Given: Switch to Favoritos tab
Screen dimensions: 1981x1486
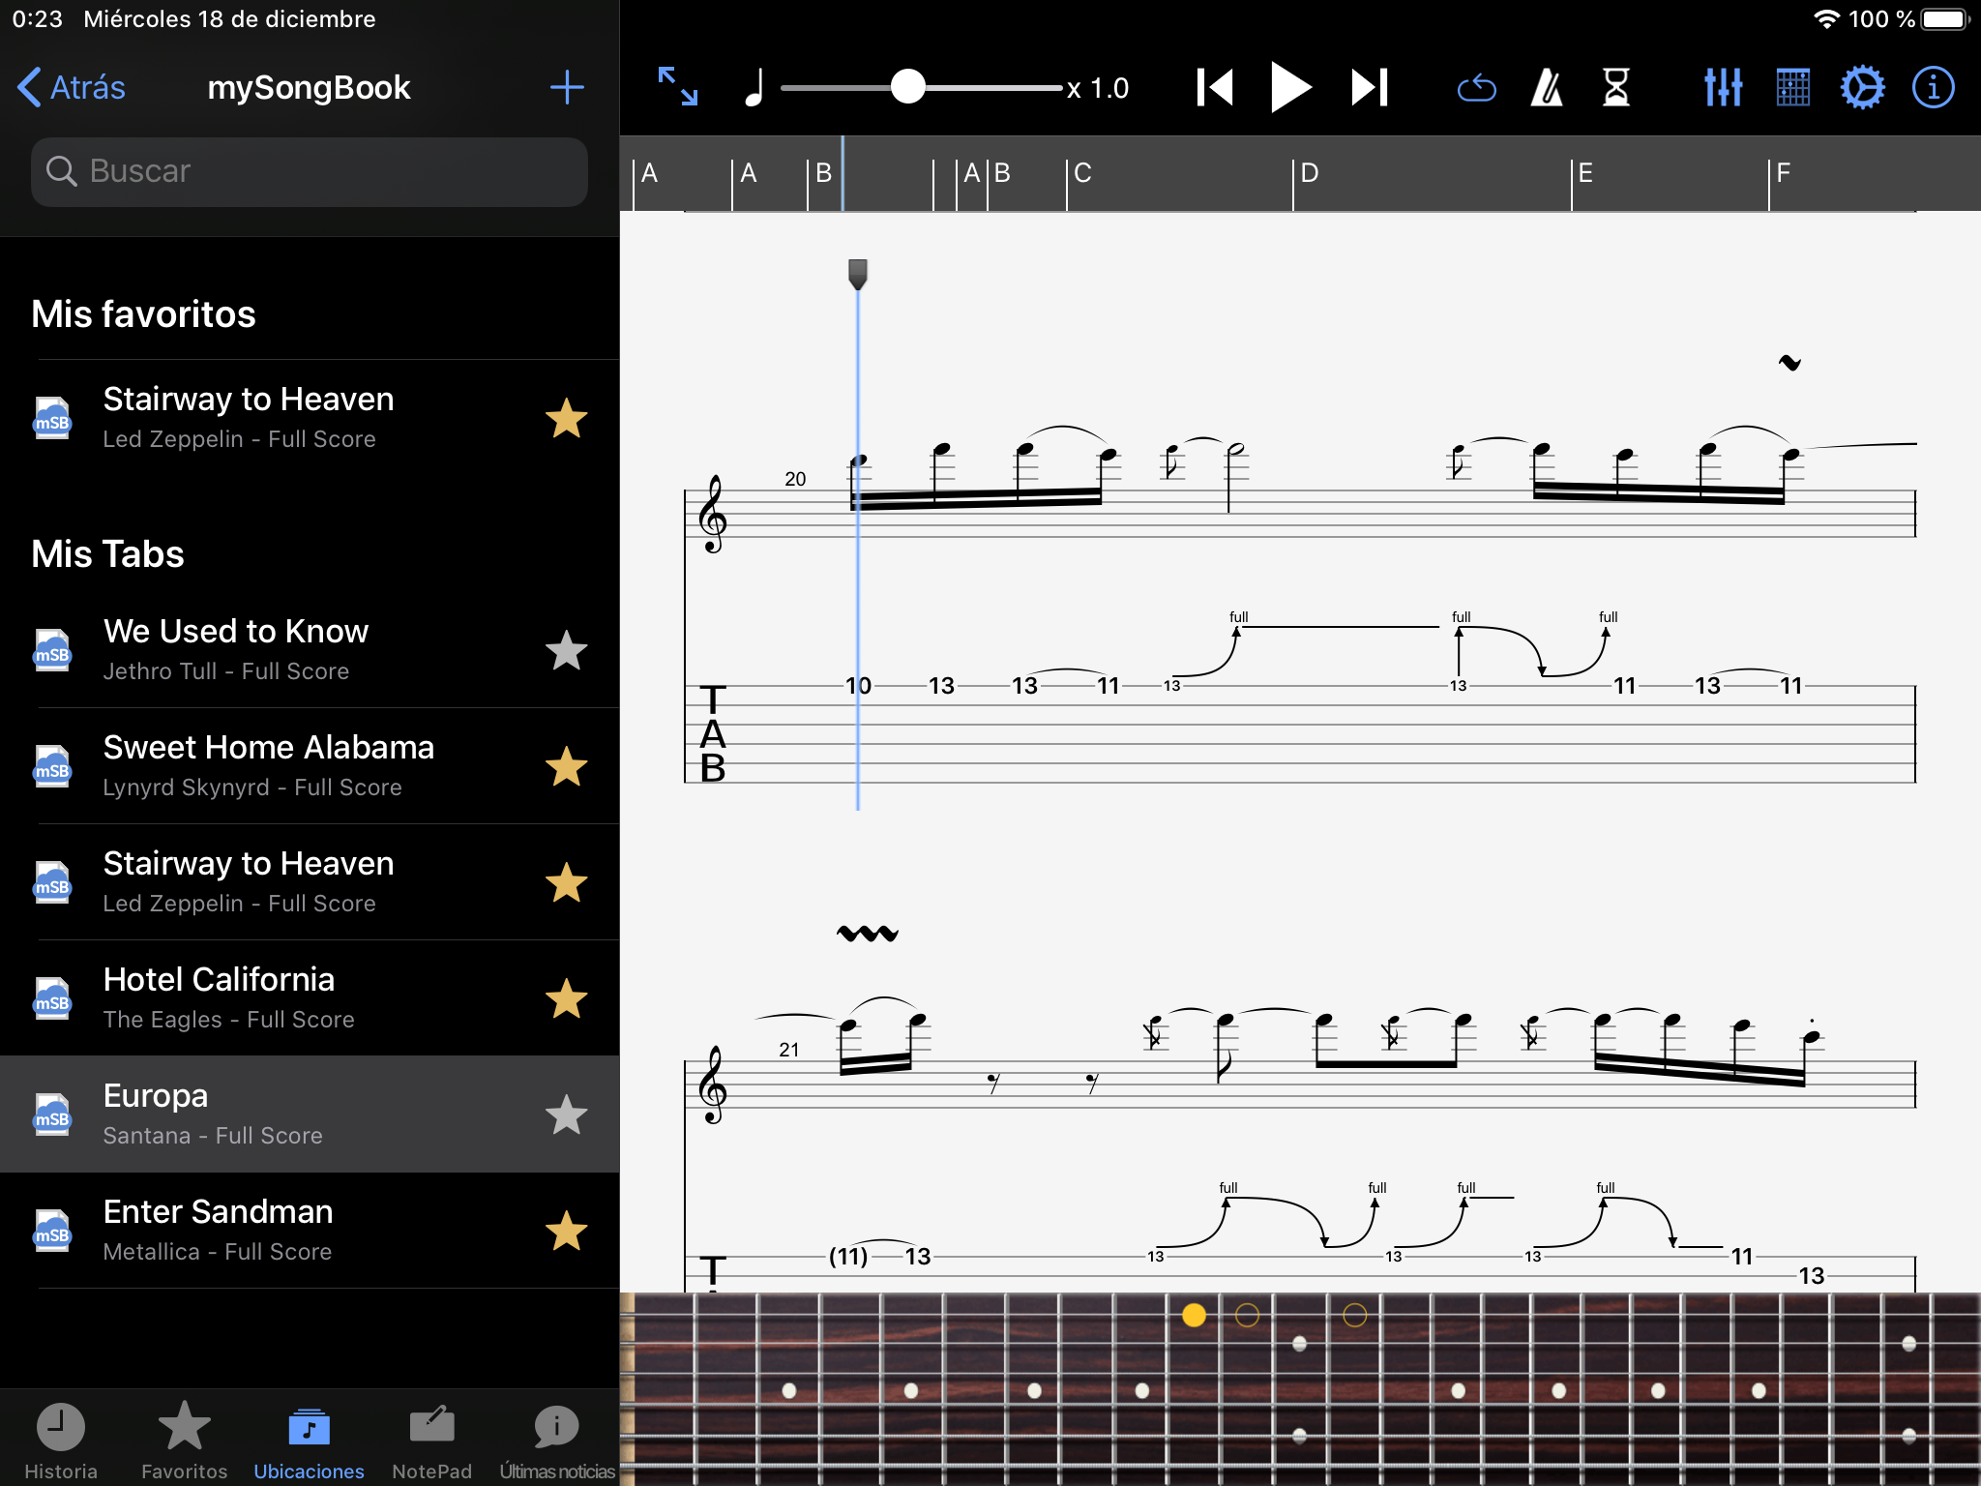Looking at the screenshot, I should 184,1440.
